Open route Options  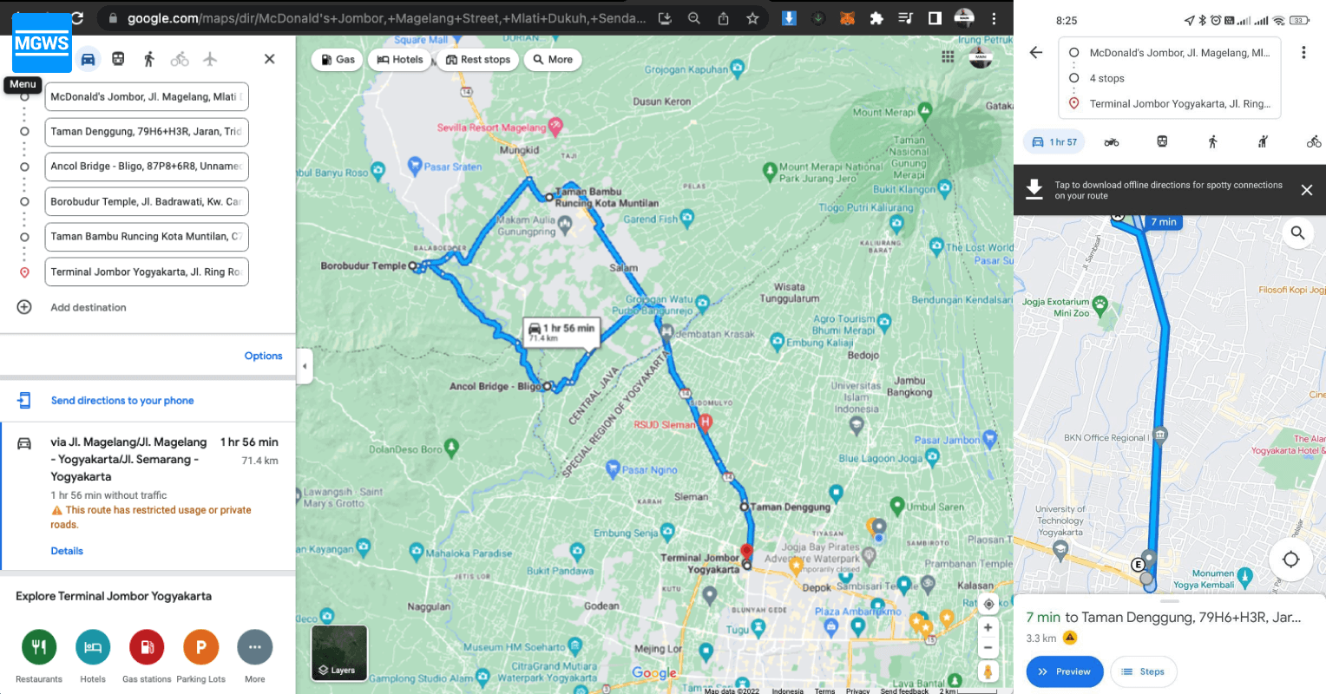point(263,356)
